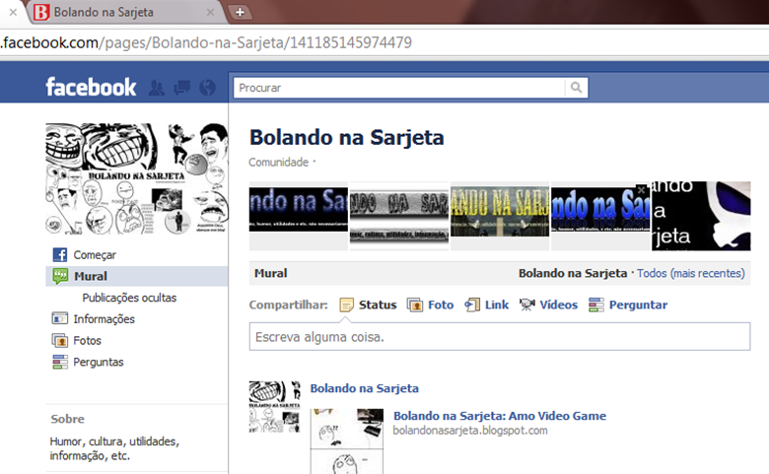The width and height of the screenshot is (769, 474).
Task: Click the Comunidade label under page title
Action: [x=279, y=163]
